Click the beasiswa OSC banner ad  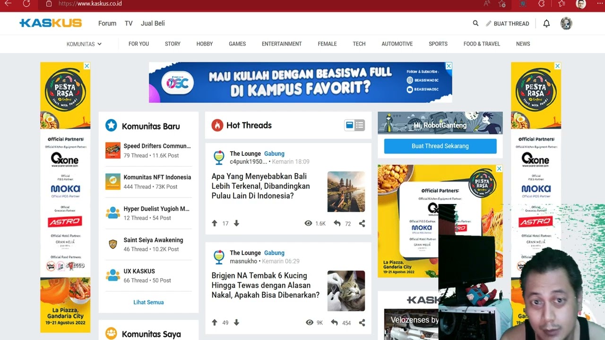pos(300,82)
